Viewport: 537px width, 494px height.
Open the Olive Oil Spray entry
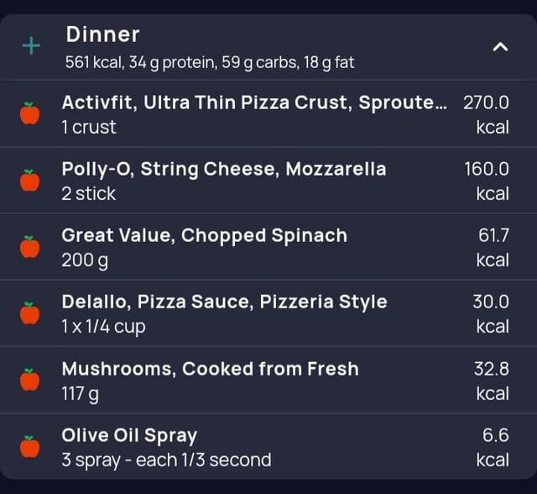[268, 447]
